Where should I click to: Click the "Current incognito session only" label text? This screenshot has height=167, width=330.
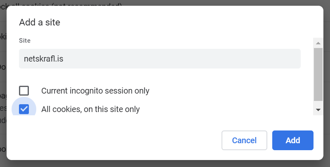pyautogui.click(x=95, y=91)
